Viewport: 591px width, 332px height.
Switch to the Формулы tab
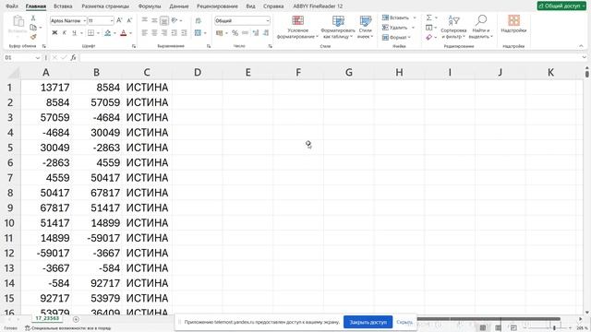coord(150,6)
